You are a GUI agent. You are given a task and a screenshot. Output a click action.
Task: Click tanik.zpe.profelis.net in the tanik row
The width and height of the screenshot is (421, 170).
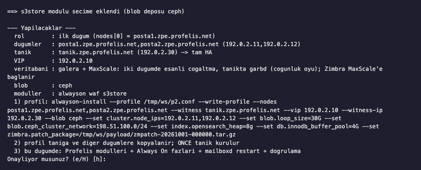(x=96, y=52)
